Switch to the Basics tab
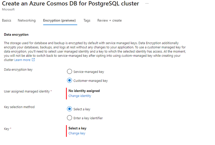The width and height of the screenshot is (215, 145). pyautogui.click(x=7, y=20)
